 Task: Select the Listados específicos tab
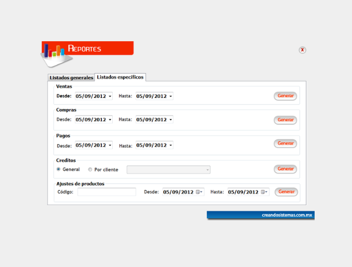120,77
